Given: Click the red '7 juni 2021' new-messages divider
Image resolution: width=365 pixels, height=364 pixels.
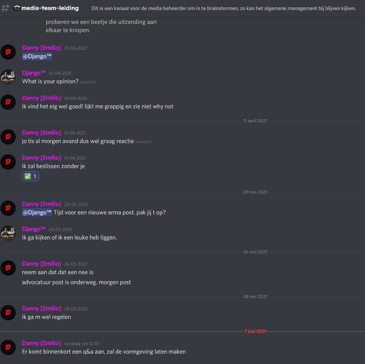Looking at the screenshot, I should [x=255, y=331].
